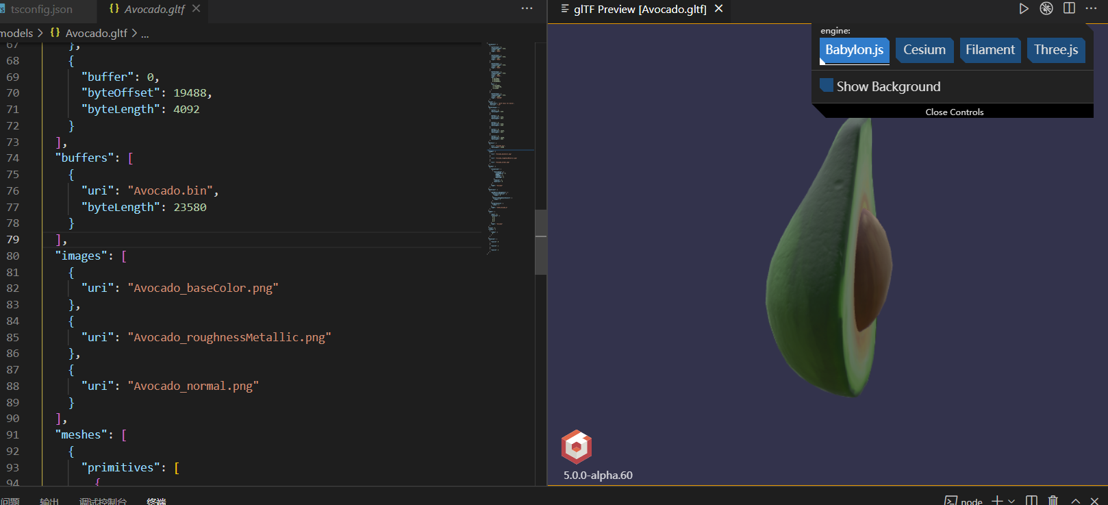Close the bottom terminal panel
Screen dimensions: 1108x505
1094,502
